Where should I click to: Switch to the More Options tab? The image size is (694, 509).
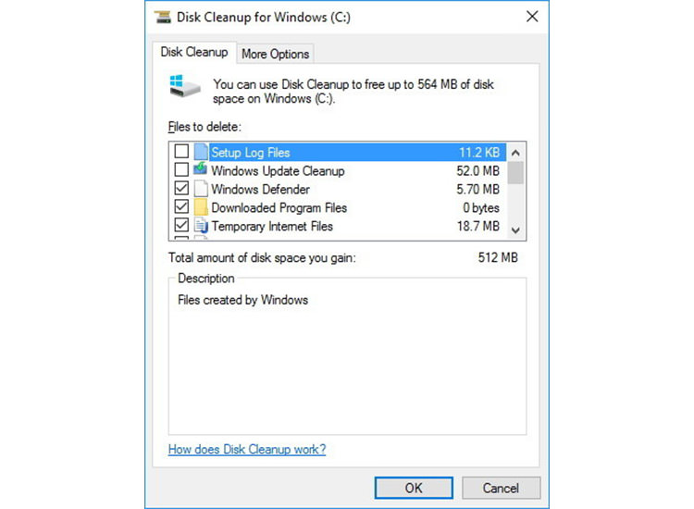point(275,54)
